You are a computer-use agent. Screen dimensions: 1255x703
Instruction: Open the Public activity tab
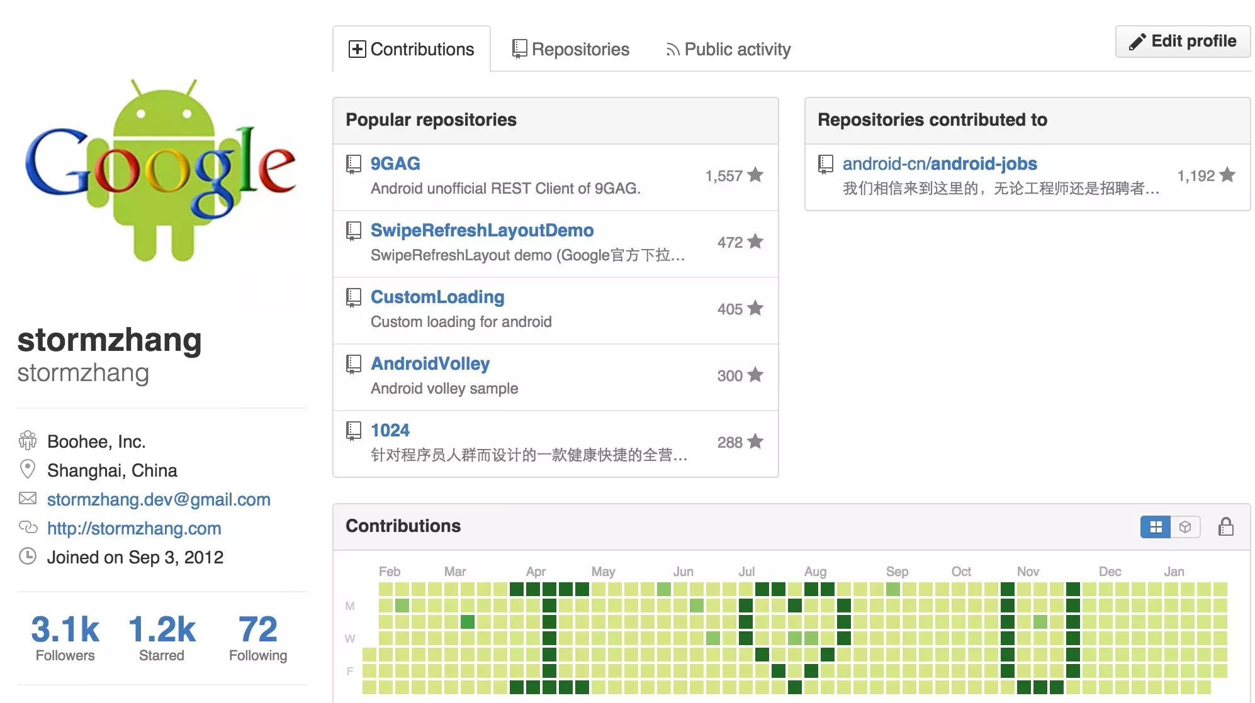point(728,49)
